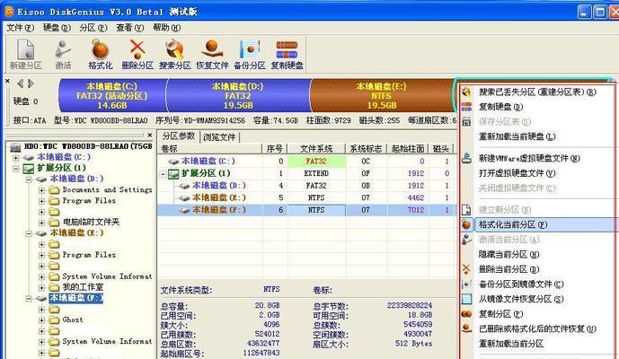Click 本地磁盘(E:) row in partition table
Screen dimensions: 619x359
click(306, 197)
